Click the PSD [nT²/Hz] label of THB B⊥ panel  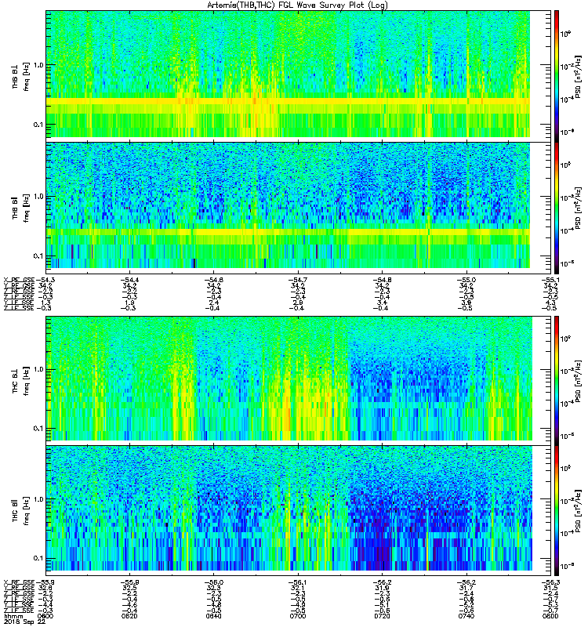[579, 76]
